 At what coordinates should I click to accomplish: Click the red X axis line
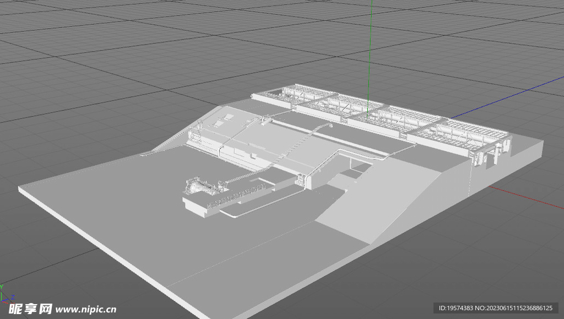[x=526, y=197]
